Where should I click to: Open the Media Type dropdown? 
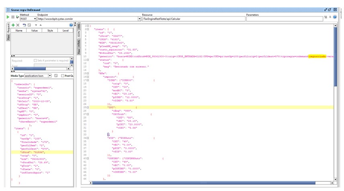point(50,76)
